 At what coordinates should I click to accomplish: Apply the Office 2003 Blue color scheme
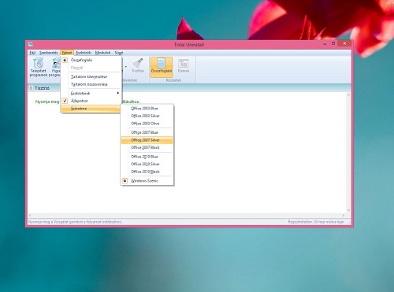[147, 109]
